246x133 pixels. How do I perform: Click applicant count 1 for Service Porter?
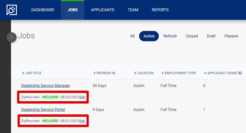(204, 110)
